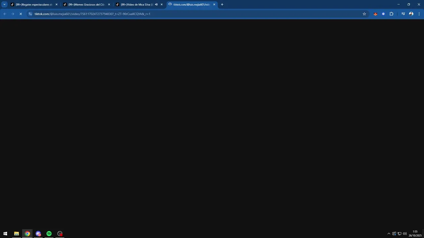Click the TikTok favicon on the Memes tab
This screenshot has height=238, width=424.
click(65, 5)
